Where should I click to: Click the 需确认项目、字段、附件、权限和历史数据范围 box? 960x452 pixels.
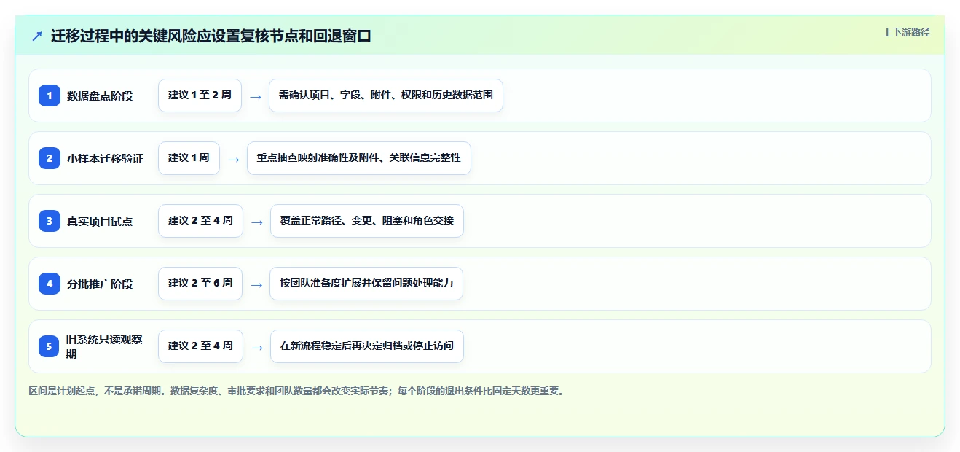[x=386, y=96]
